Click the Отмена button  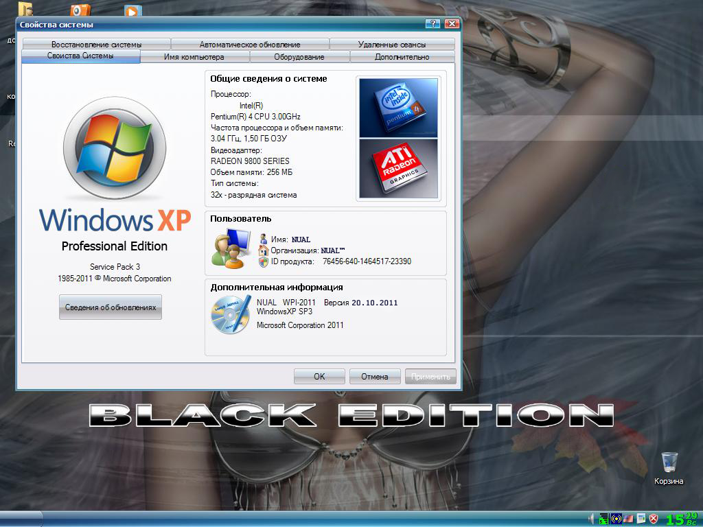click(x=374, y=377)
